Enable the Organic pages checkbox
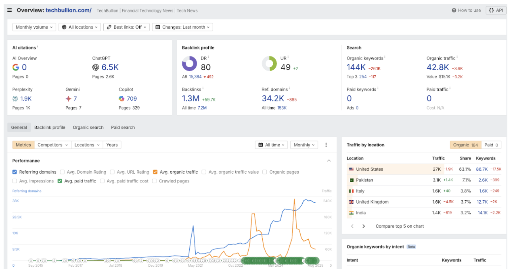 click(x=265, y=172)
